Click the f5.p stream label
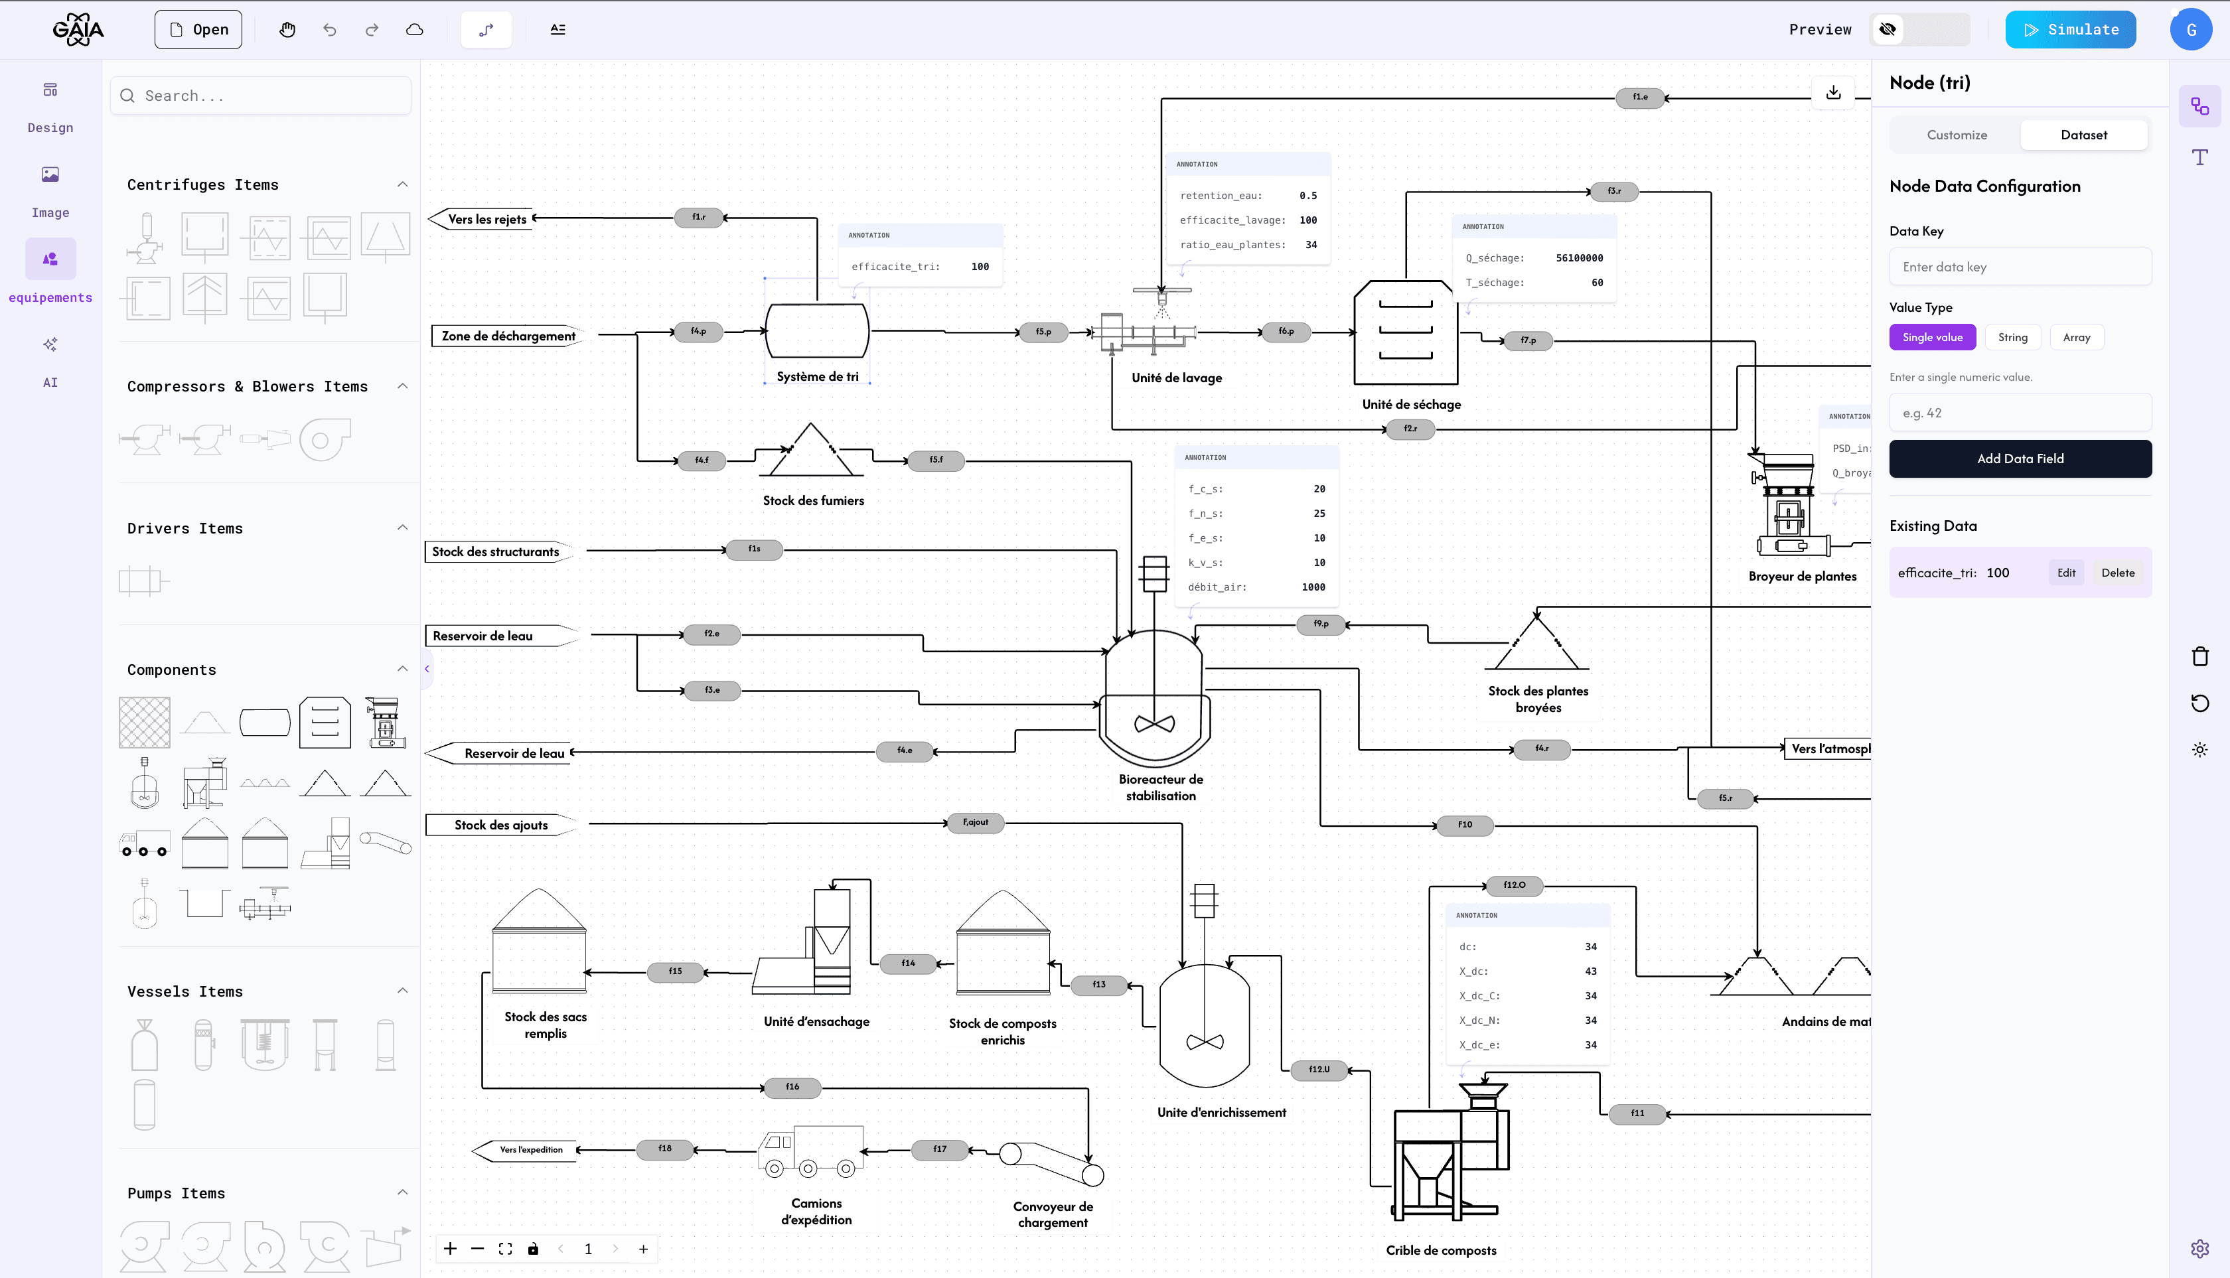Image resolution: width=2230 pixels, height=1278 pixels. click(1043, 332)
